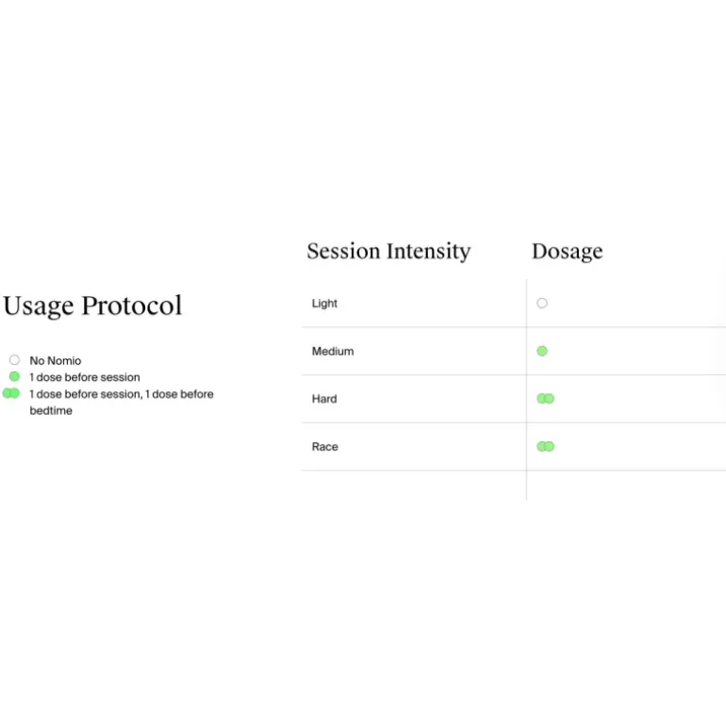The image size is (726, 726).
Task: Select the Light session intensity label
Action: [x=324, y=304]
